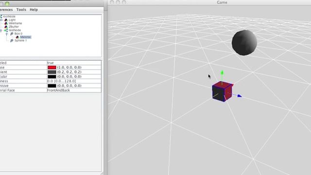Collapse the testNode tree branch
This screenshot has width=311, height=175.
coord(1,30)
